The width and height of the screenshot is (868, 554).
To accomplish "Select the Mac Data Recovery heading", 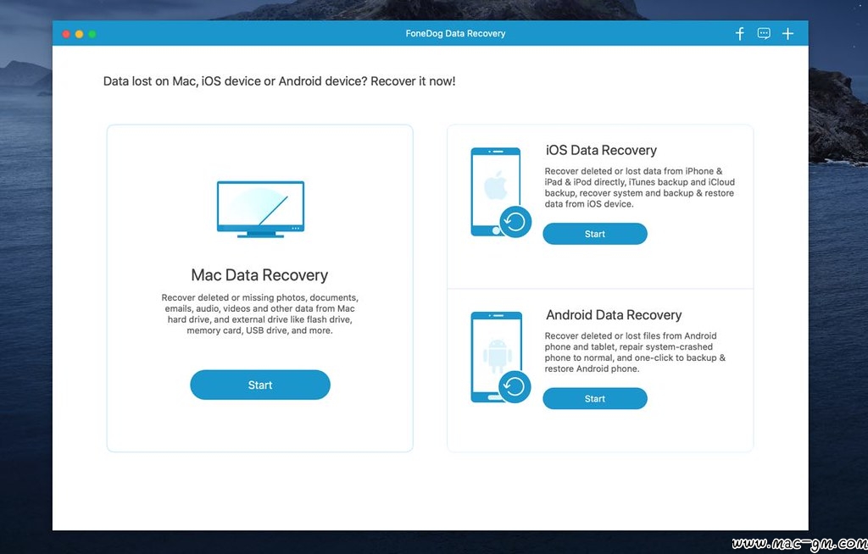I will point(259,275).
